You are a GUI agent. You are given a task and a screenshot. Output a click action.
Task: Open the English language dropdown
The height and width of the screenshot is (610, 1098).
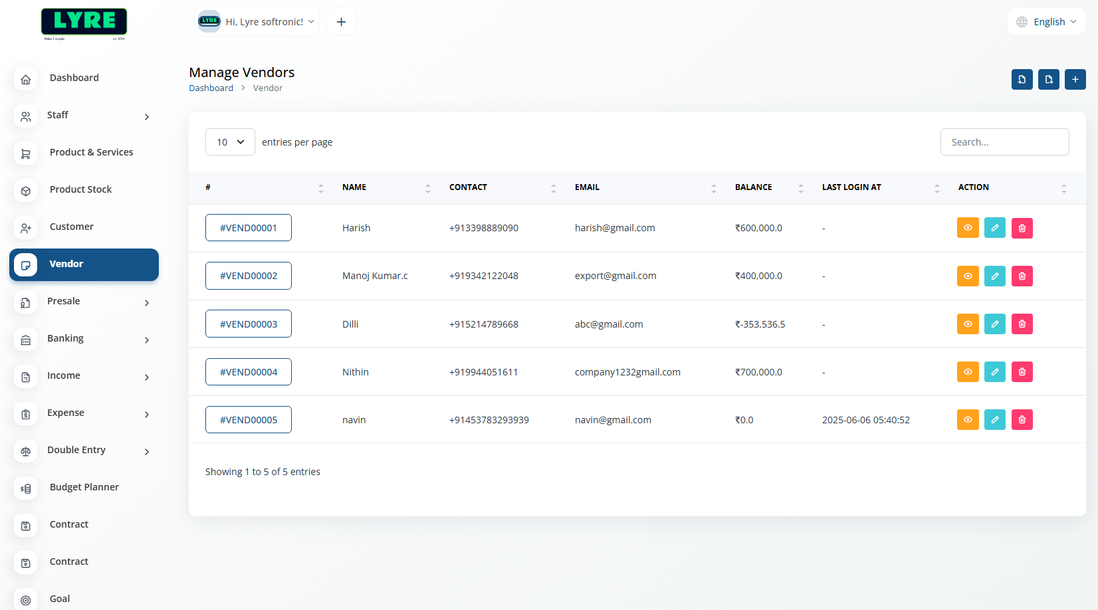pyautogui.click(x=1046, y=22)
